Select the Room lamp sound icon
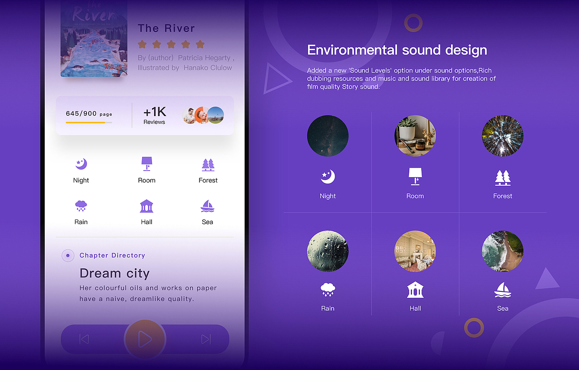 [147, 164]
